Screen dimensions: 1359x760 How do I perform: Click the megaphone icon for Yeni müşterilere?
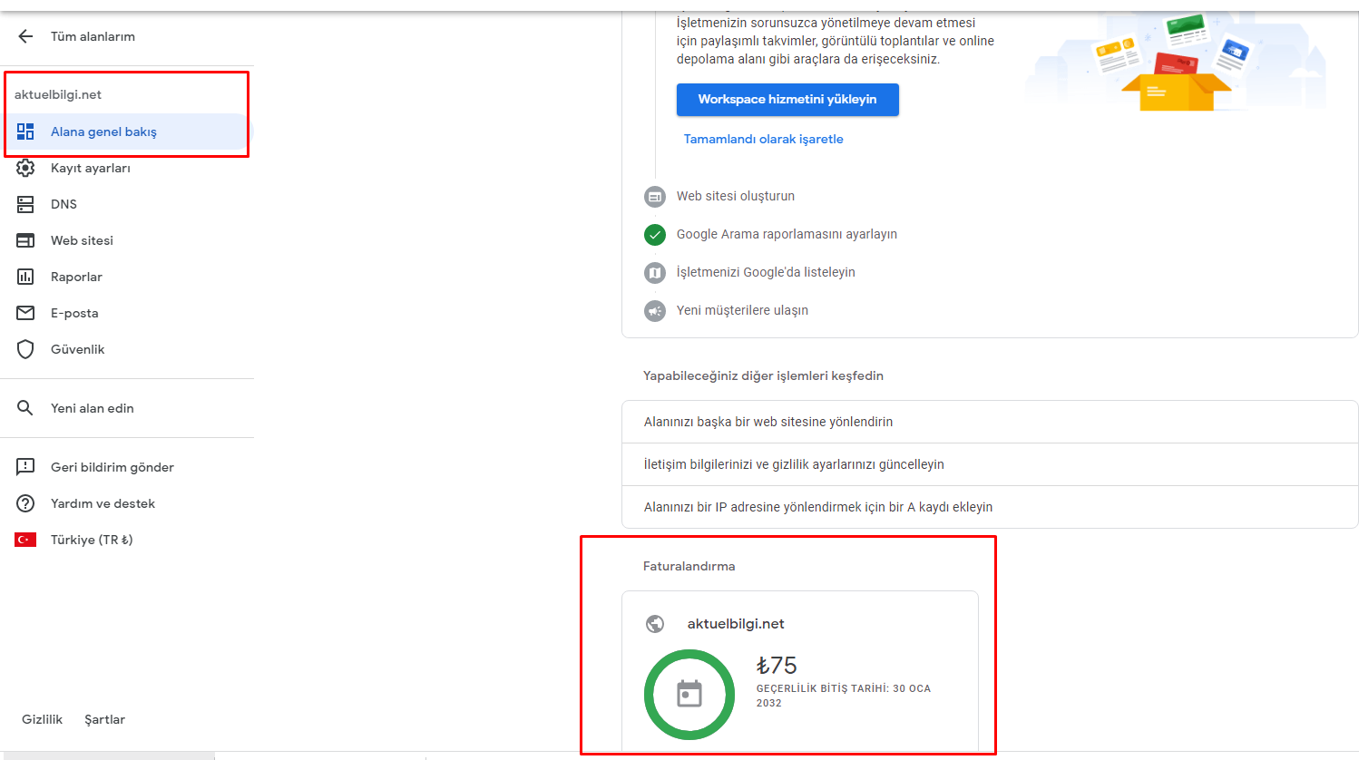[x=655, y=310]
